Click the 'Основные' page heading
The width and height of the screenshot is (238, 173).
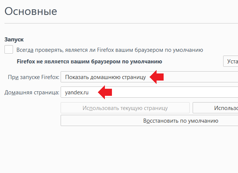tap(30, 11)
